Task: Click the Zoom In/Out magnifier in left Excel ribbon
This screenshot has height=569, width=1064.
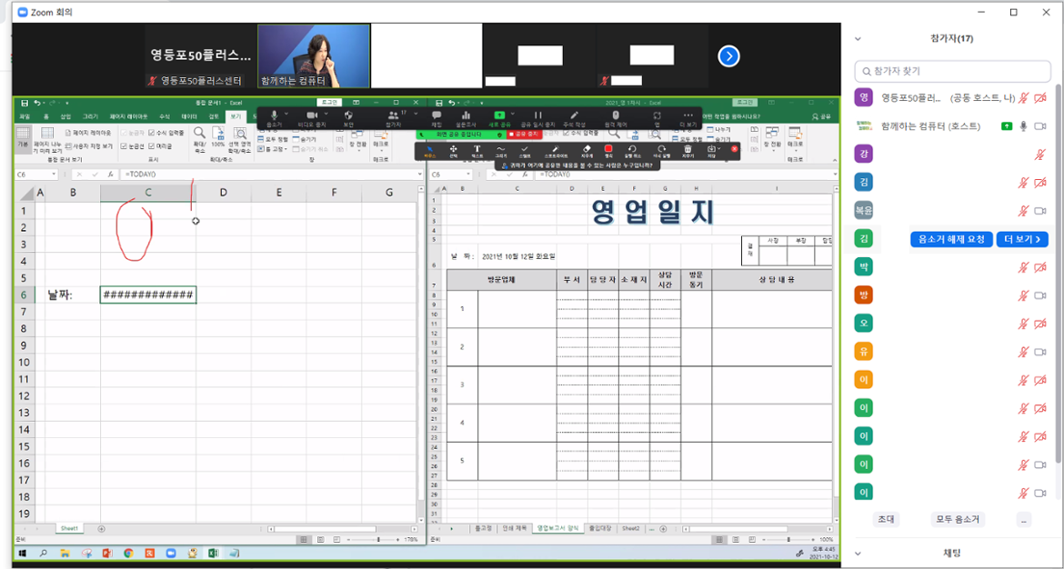Action: click(x=199, y=133)
